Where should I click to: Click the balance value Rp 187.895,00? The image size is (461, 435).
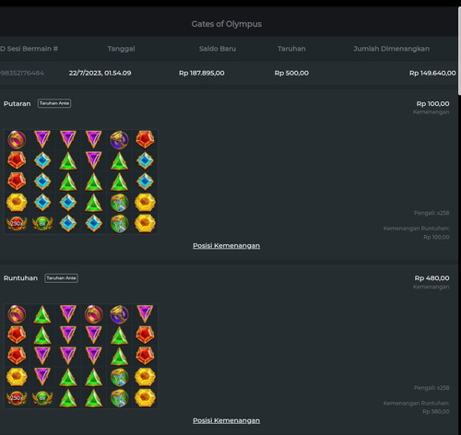click(x=202, y=73)
